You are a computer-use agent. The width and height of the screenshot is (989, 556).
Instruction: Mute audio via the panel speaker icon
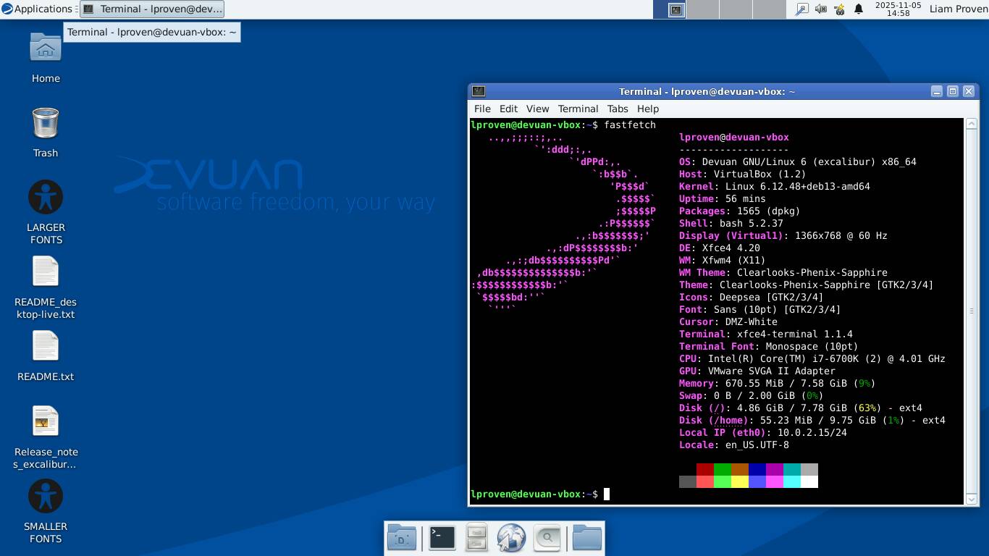820,9
